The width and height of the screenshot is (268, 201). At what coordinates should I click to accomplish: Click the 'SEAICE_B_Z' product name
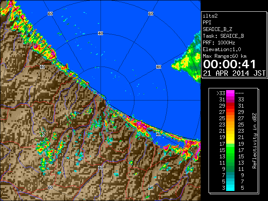217,29
